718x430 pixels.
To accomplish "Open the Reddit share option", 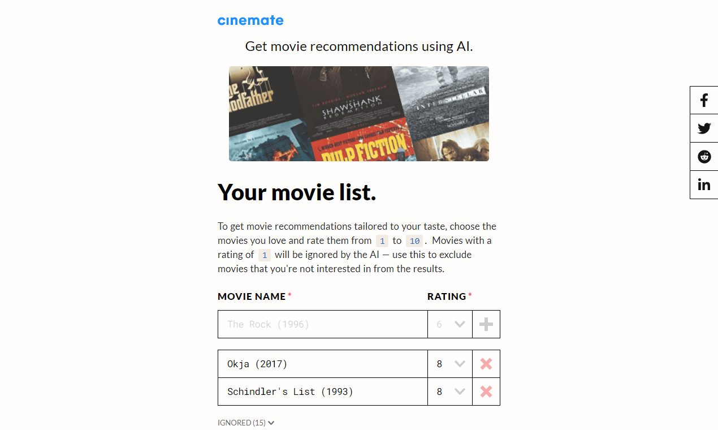I will (x=703, y=156).
